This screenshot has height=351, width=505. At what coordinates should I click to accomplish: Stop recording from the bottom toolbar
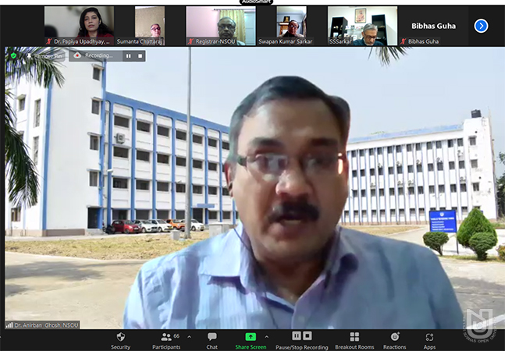[308, 336]
